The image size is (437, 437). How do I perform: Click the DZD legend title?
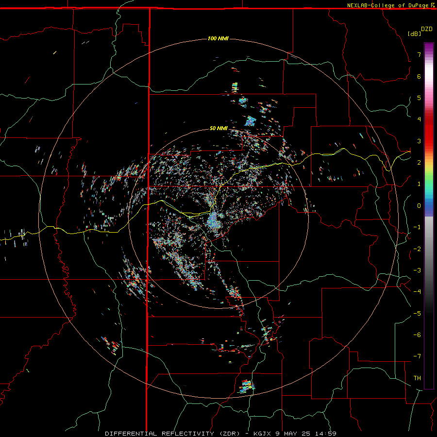pyautogui.click(x=427, y=29)
